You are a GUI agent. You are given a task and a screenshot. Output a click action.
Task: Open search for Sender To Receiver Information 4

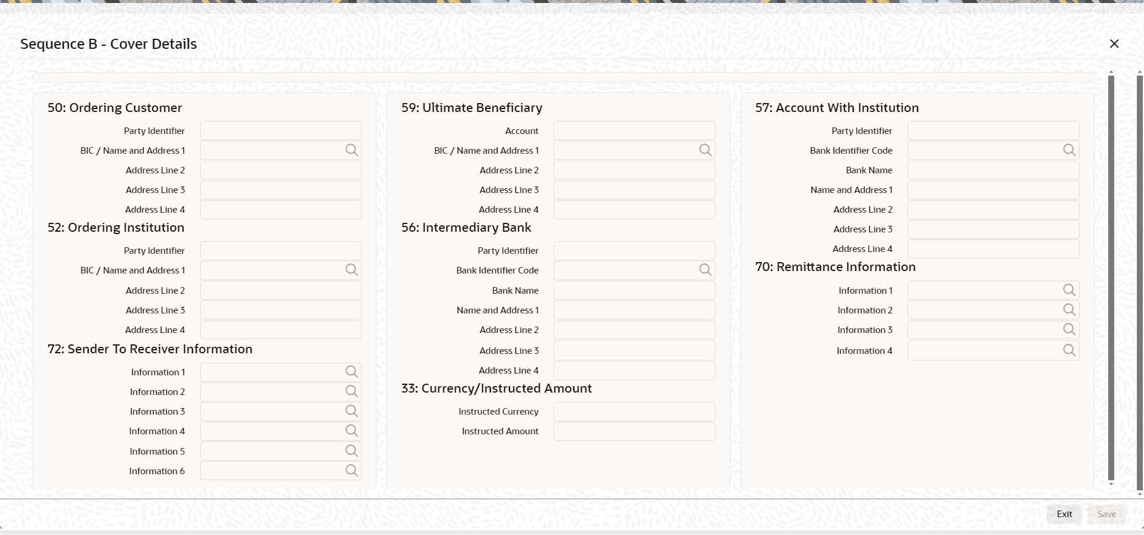(352, 431)
